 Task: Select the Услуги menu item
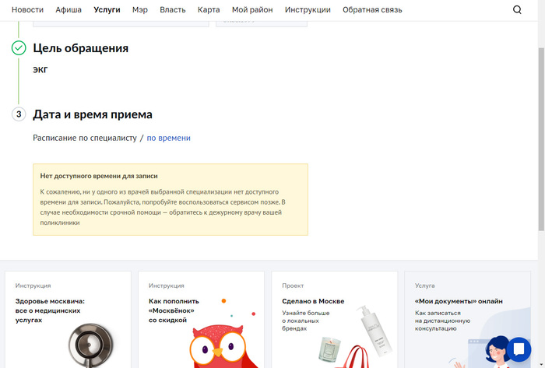[107, 10]
